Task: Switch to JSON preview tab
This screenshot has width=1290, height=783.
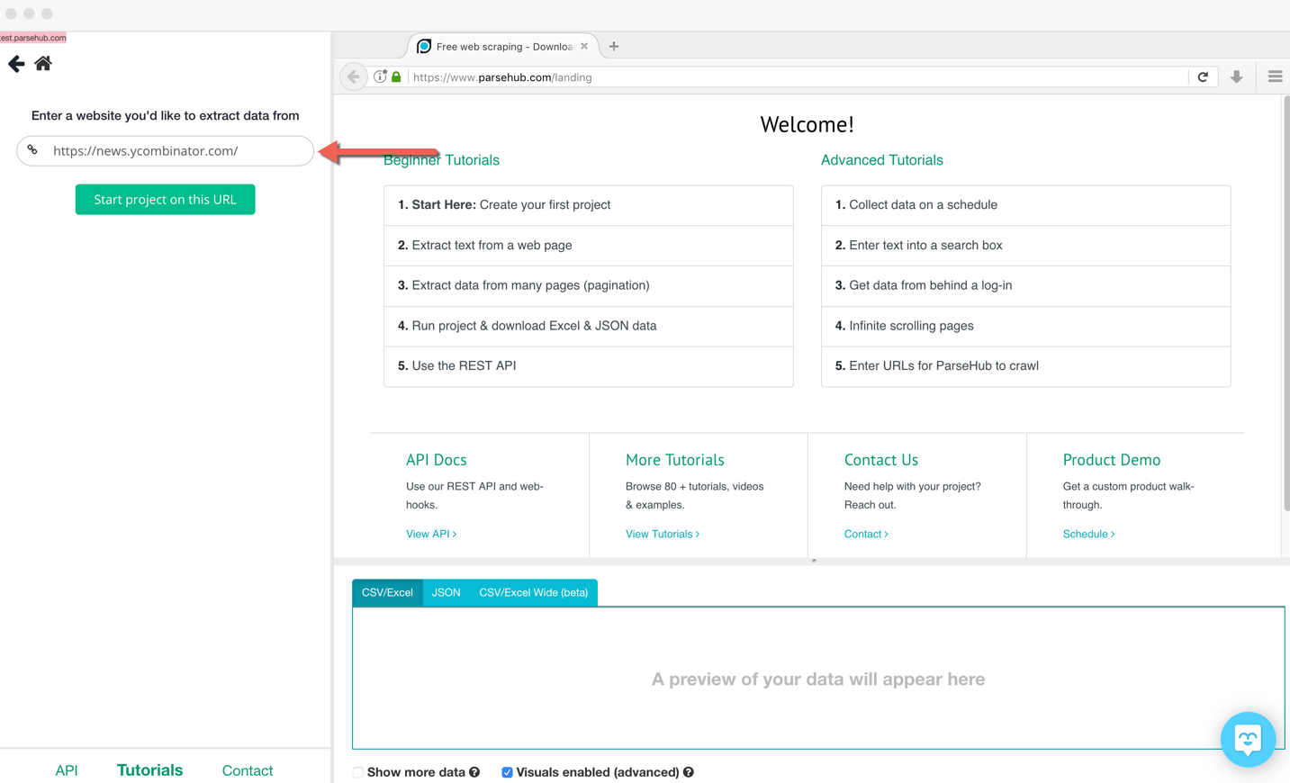Action: click(x=446, y=592)
